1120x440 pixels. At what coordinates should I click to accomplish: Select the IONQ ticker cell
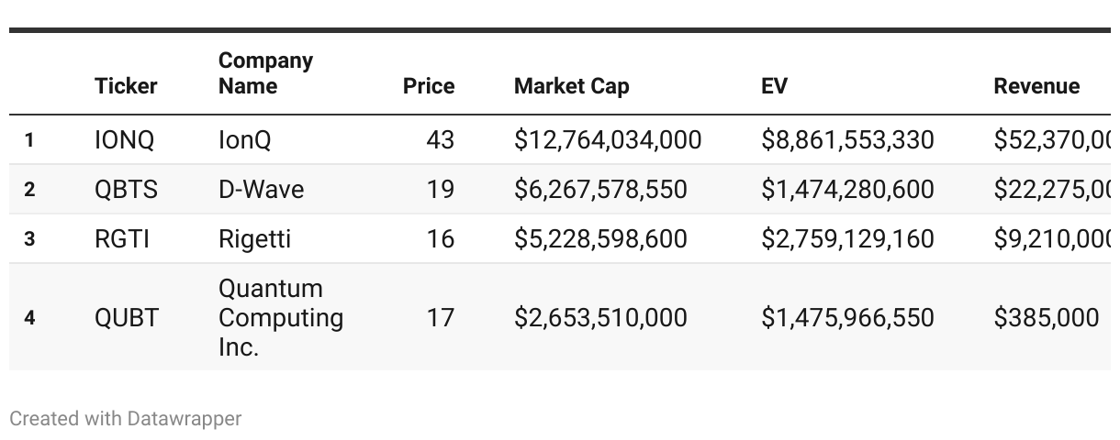pos(124,140)
